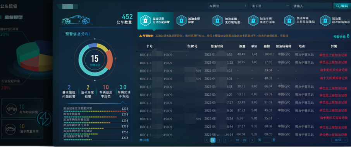The image size is (351, 147).
Task: Click the 加油站名称 column header
Action: (284, 46)
